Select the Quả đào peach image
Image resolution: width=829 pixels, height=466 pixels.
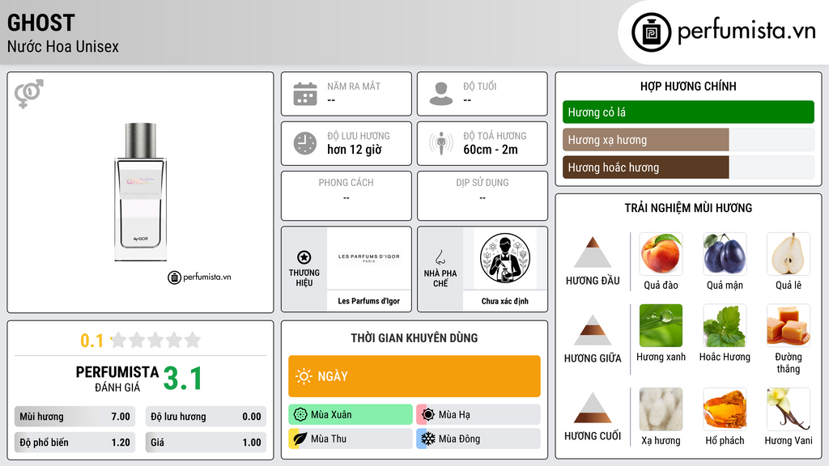661,254
